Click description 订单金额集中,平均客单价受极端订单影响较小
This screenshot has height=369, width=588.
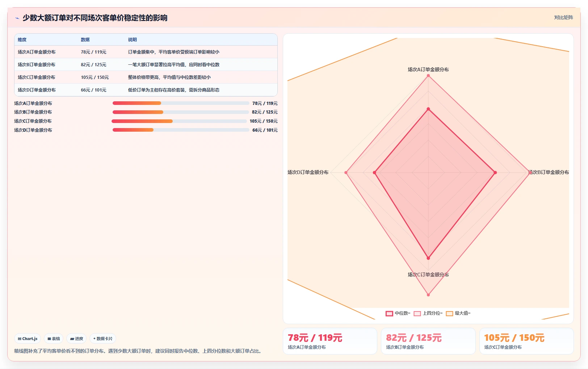173,52
